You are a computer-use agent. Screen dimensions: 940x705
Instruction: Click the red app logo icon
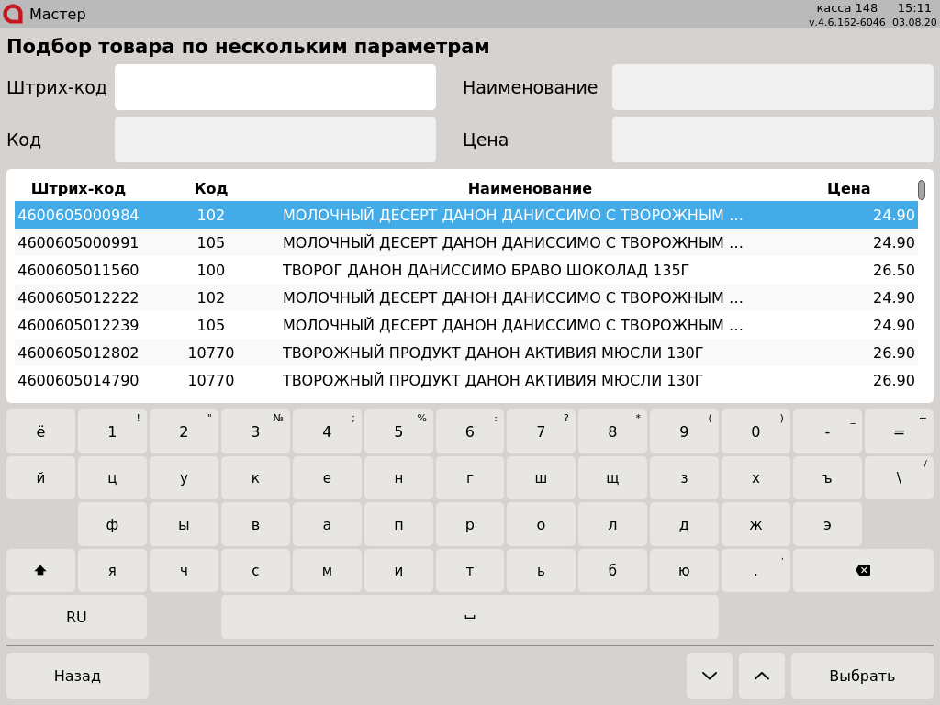[13, 14]
